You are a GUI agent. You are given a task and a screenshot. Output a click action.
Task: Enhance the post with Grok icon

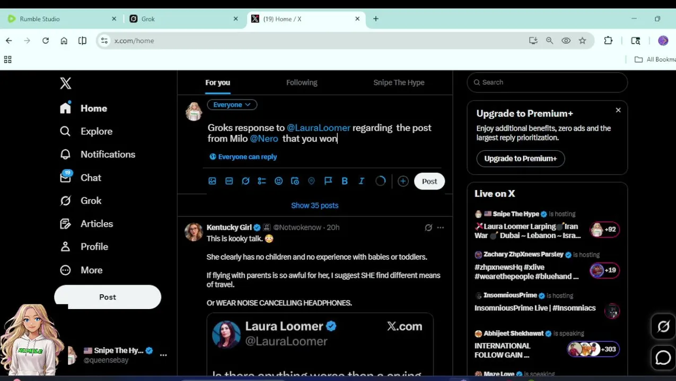tap(245, 181)
